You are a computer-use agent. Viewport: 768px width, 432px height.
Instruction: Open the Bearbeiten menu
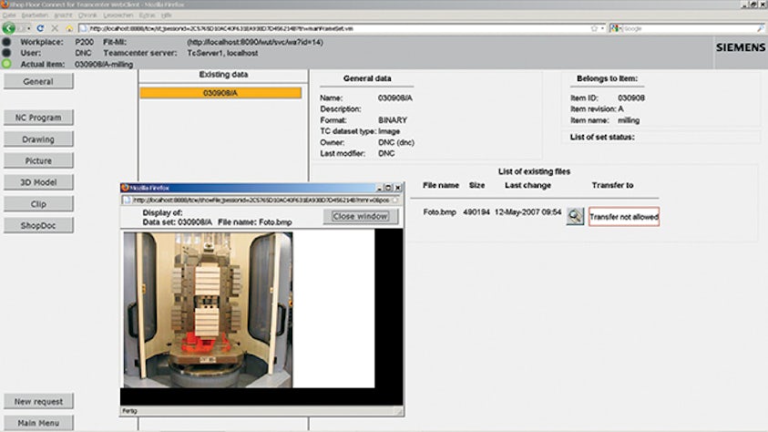(35, 15)
